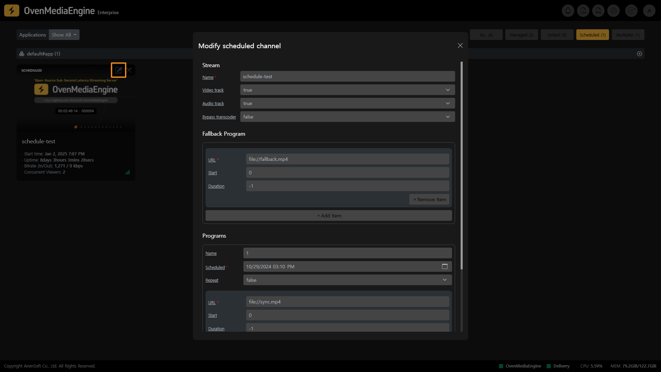Screen dimensions: 661x372
Task: Click the user avatar 'A' icon
Action: [x=649, y=11]
